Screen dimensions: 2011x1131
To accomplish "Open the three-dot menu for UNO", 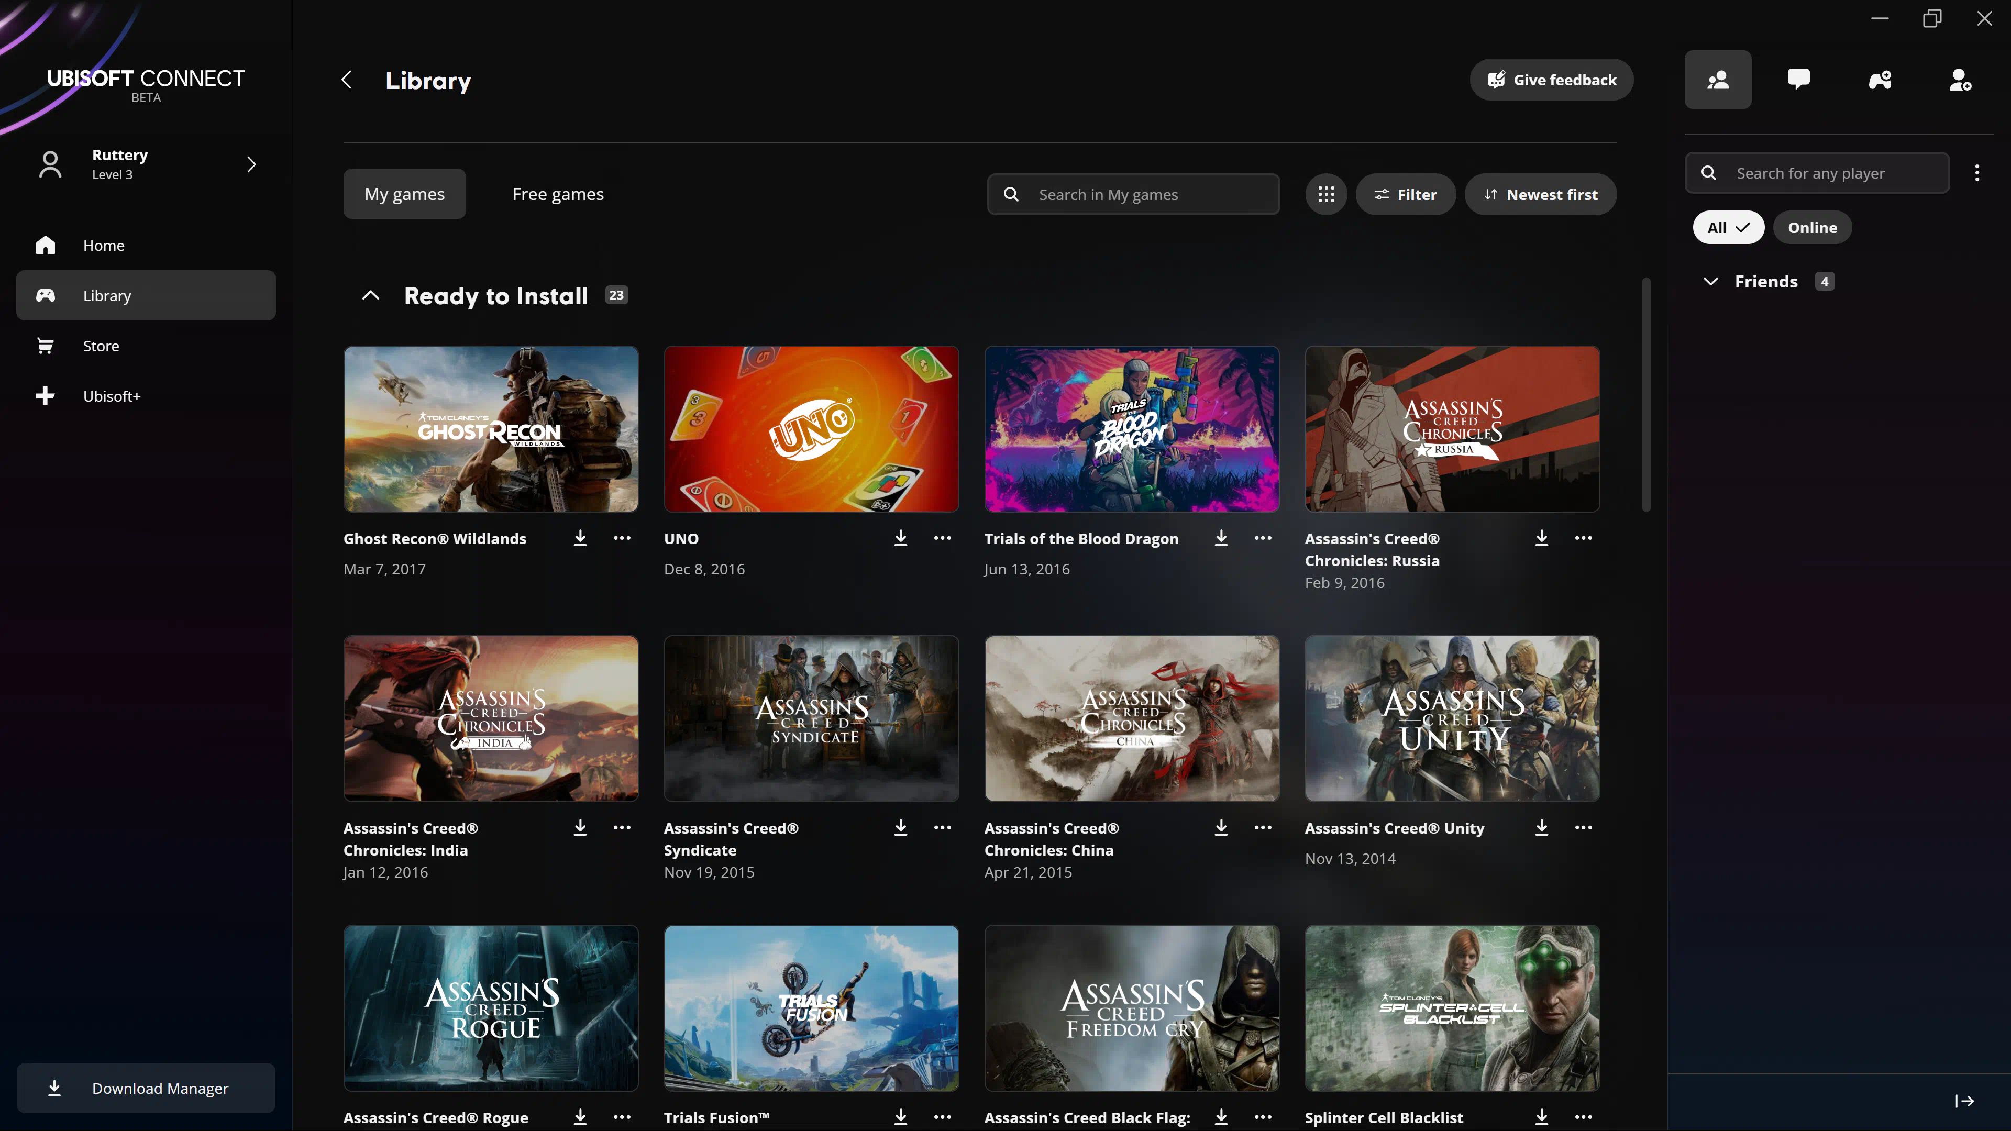I will (942, 539).
